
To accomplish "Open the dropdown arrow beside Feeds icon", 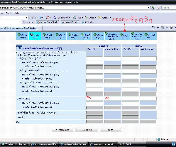I will 167,28.
